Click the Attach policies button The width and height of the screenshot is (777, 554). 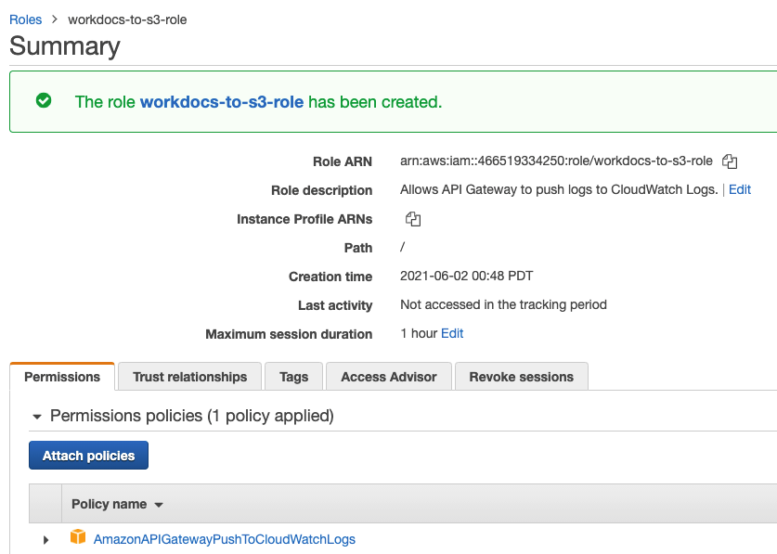88,455
